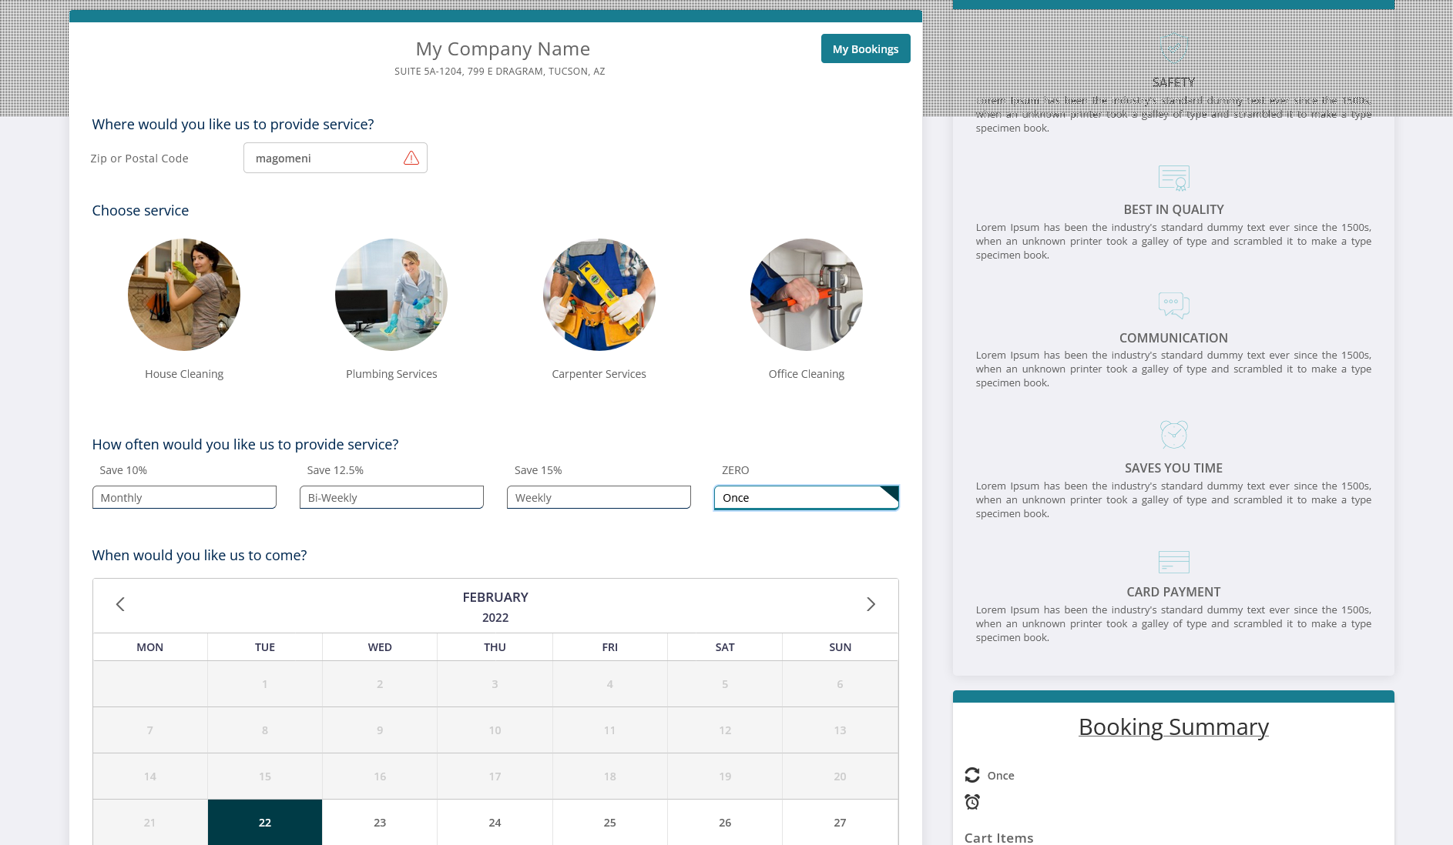Click the warning icon in zip field

point(411,158)
